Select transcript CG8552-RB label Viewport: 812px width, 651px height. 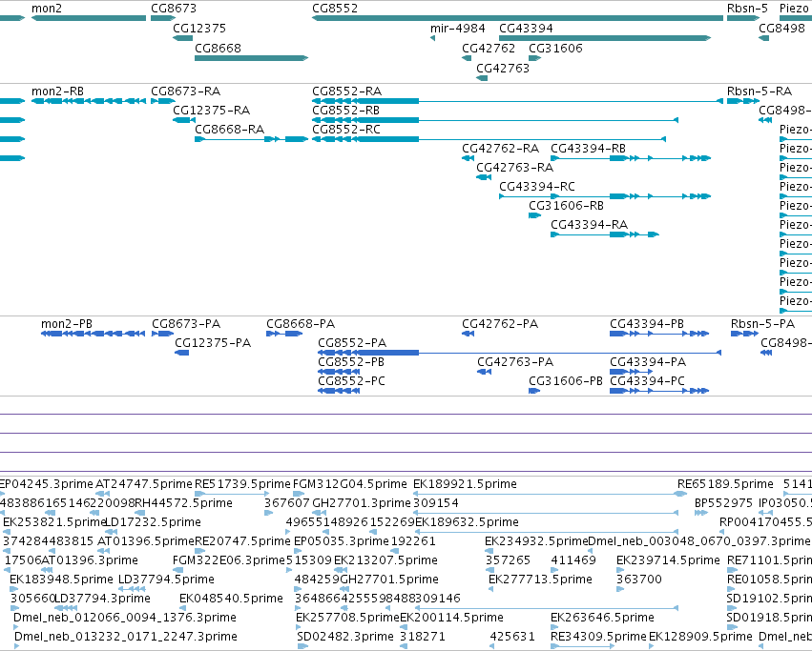(x=346, y=111)
